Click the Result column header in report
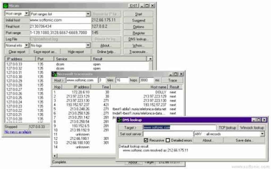The width and height of the screenshot is (271, 169). [118, 59]
